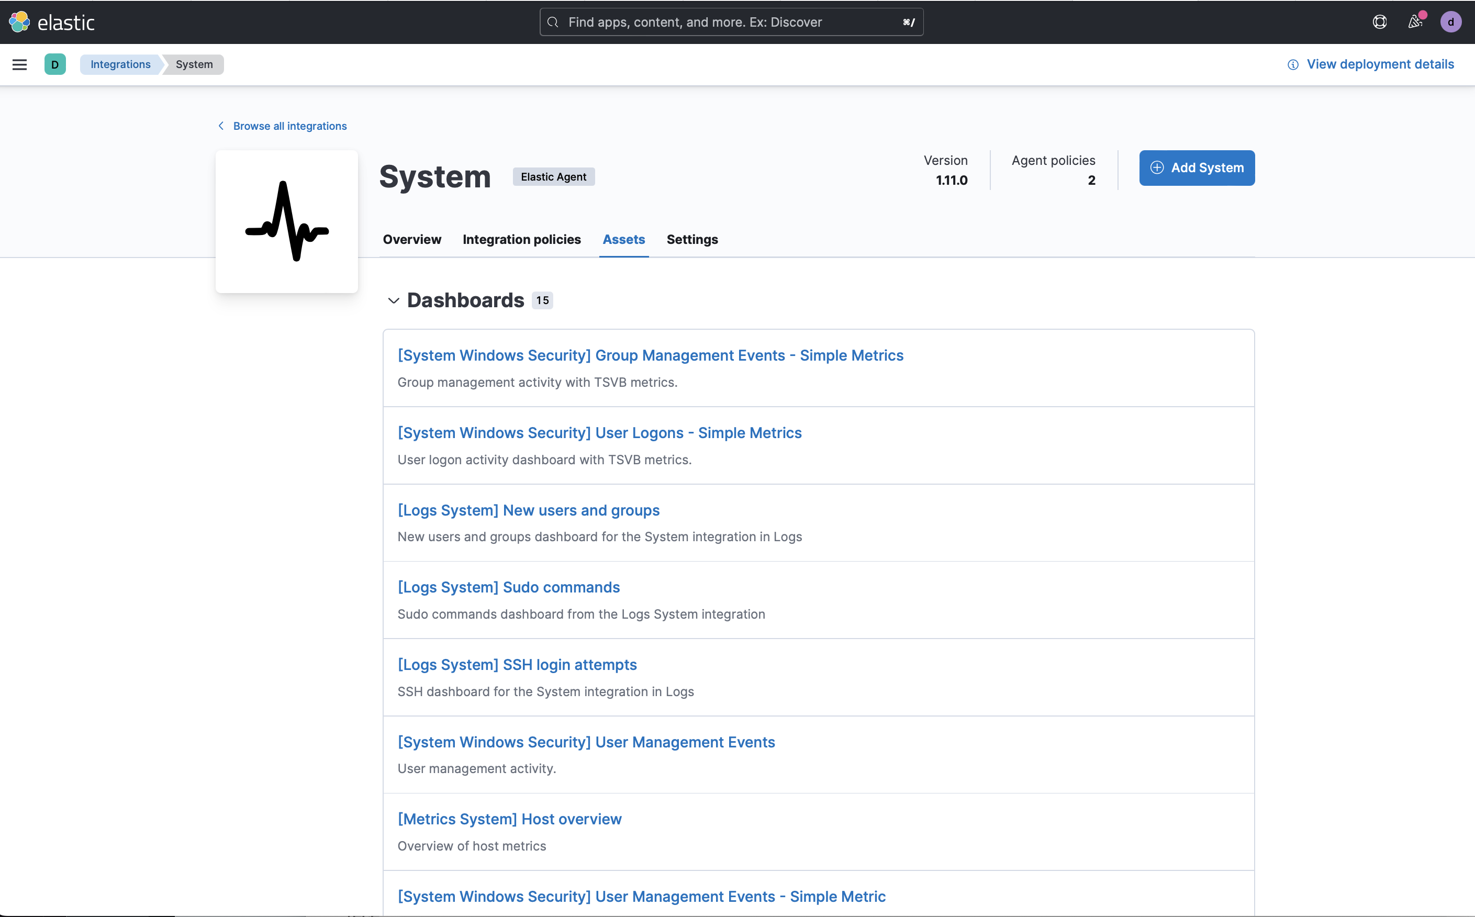Click the Add System button
This screenshot has height=917, width=1475.
(x=1197, y=168)
